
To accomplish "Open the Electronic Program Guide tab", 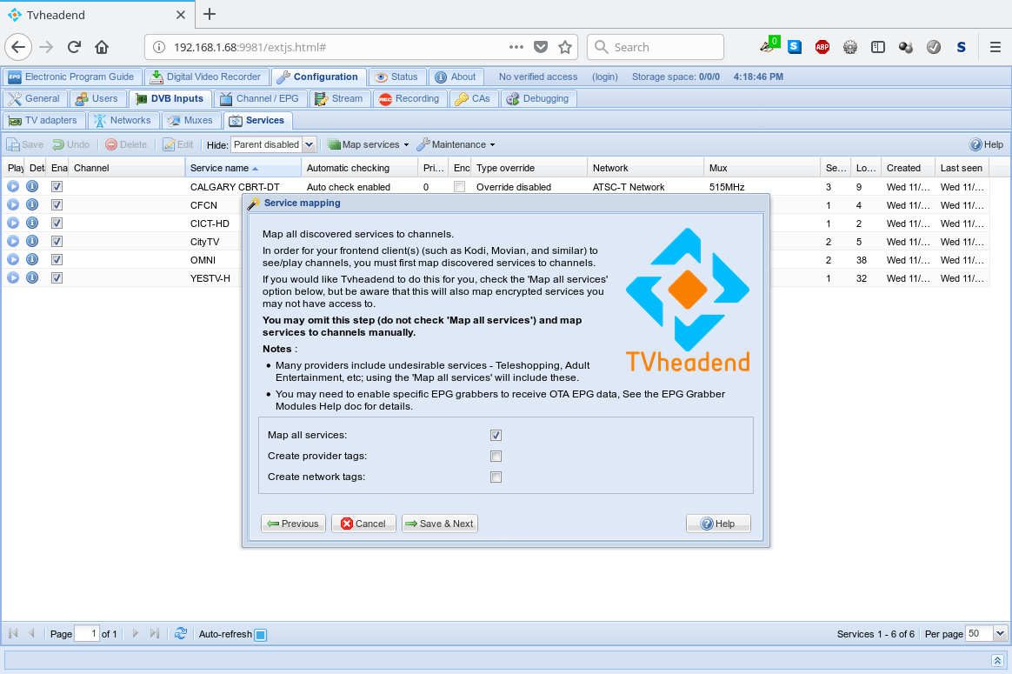I will [x=71, y=77].
